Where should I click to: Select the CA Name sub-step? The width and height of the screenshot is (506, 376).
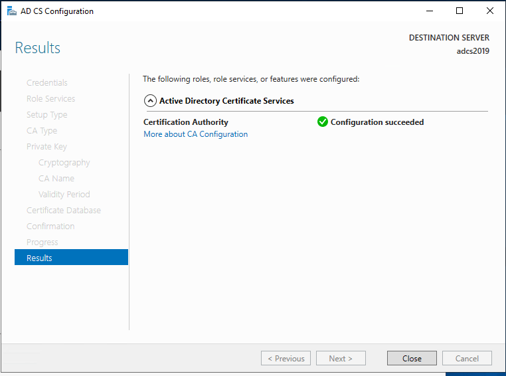pyautogui.click(x=56, y=178)
